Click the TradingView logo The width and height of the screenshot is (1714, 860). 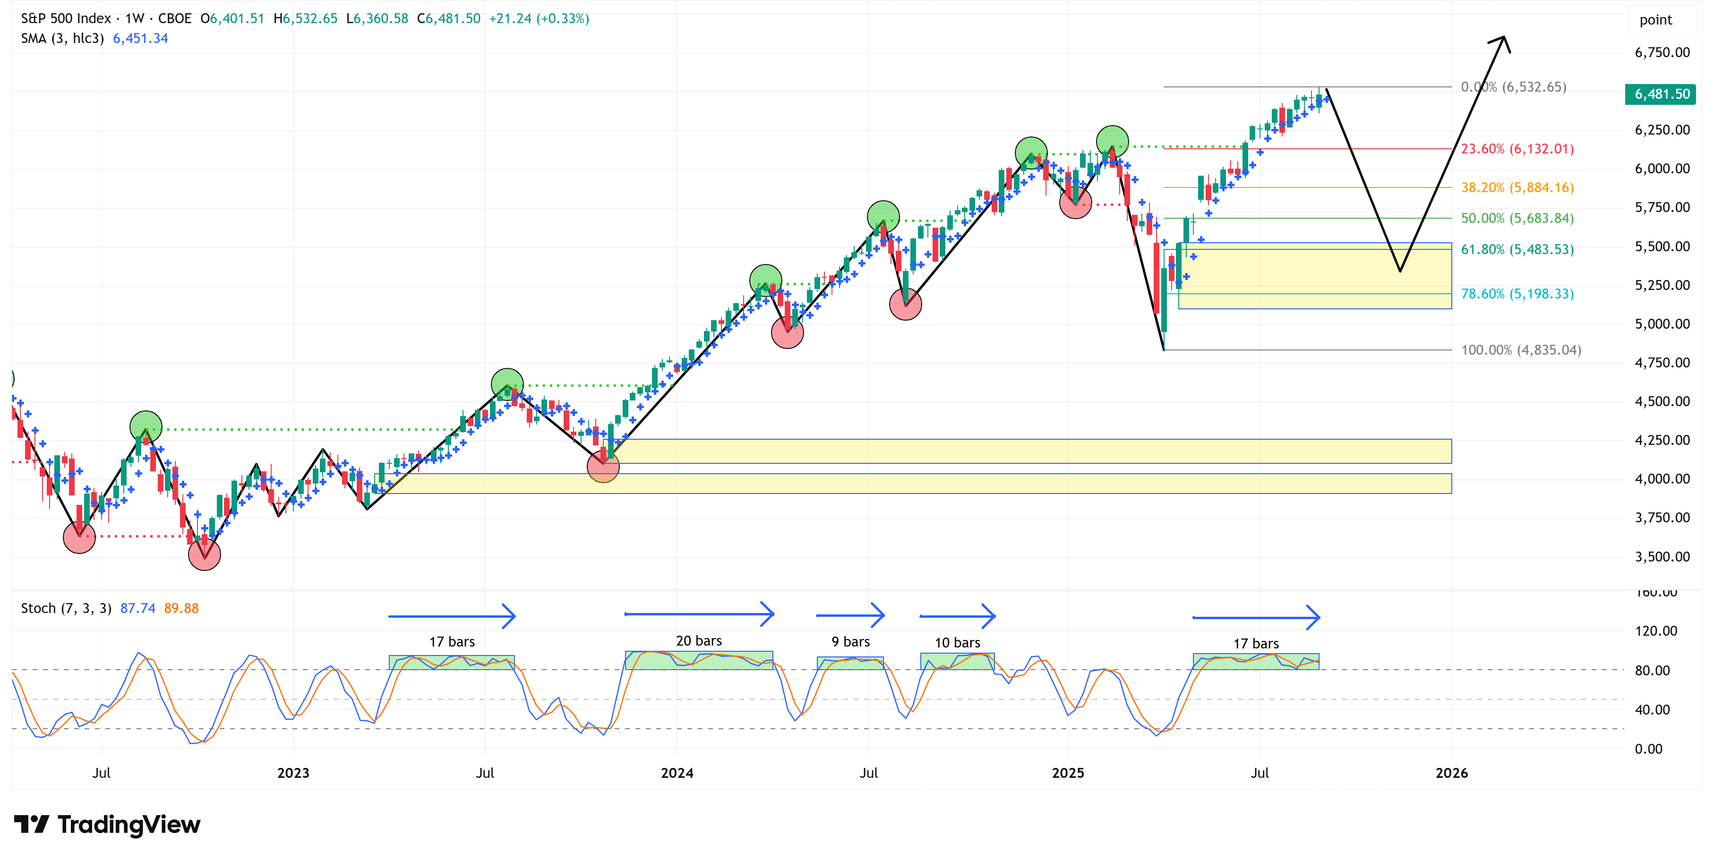pos(106,824)
